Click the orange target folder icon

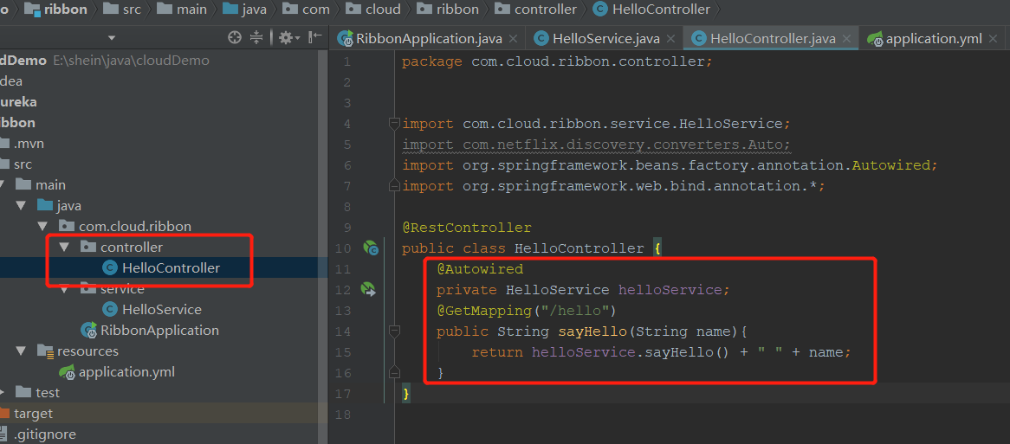[x=4, y=413]
